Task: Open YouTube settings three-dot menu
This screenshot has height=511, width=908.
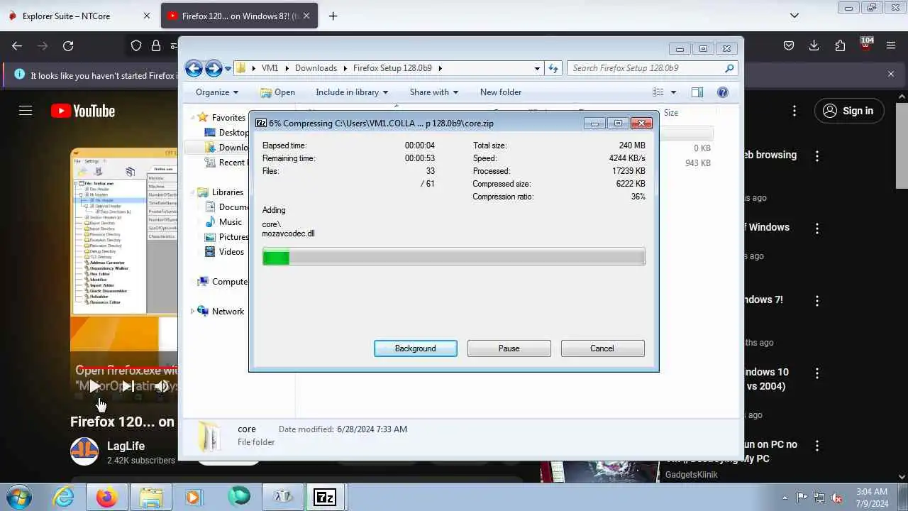Action: point(794,111)
